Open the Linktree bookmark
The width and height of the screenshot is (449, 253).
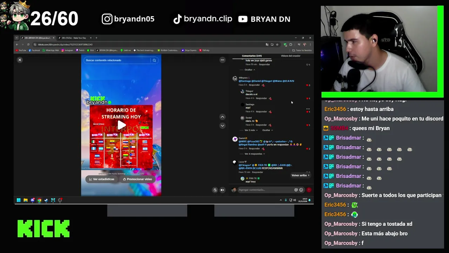tap(126, 50)
